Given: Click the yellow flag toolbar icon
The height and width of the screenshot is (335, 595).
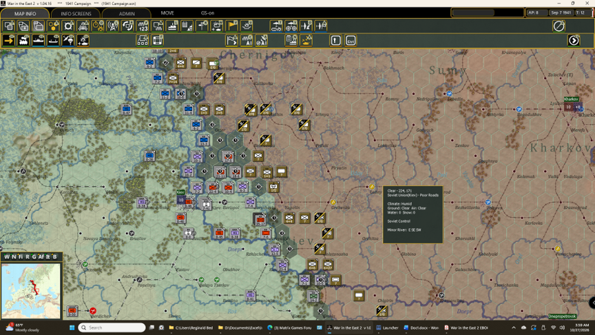Looking at the screenshot, I should (x=231, y=26).
